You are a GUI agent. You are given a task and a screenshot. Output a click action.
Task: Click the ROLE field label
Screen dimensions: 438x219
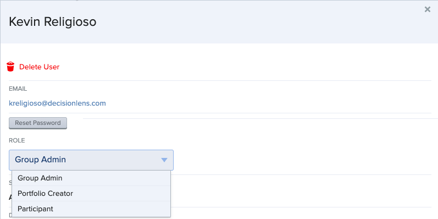(16, 140)
